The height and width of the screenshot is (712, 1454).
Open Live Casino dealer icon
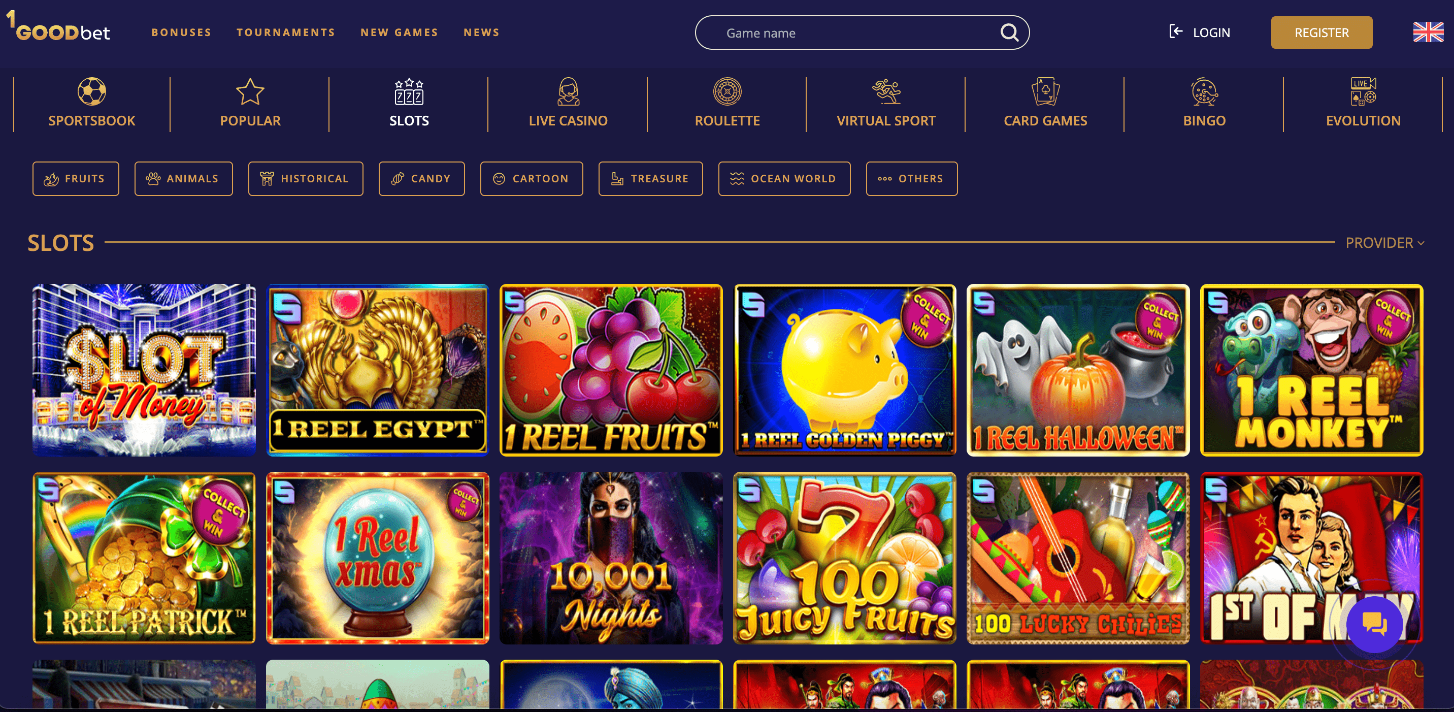(x=568, y=91)
